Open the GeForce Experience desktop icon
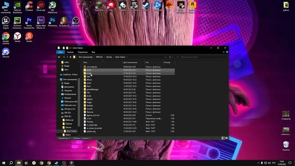Screen dimensions: 295x166 (x=18, y=7)
